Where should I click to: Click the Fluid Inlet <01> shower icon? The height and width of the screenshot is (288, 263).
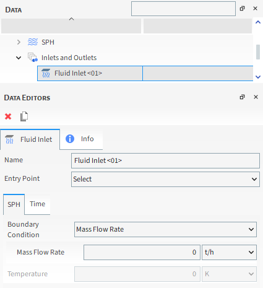pos(46,73)
